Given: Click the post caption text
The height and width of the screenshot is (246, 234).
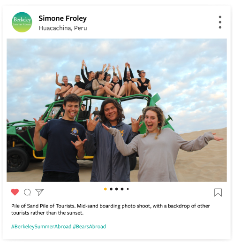Looking at the screenshot, I should (x=111, y=209).
